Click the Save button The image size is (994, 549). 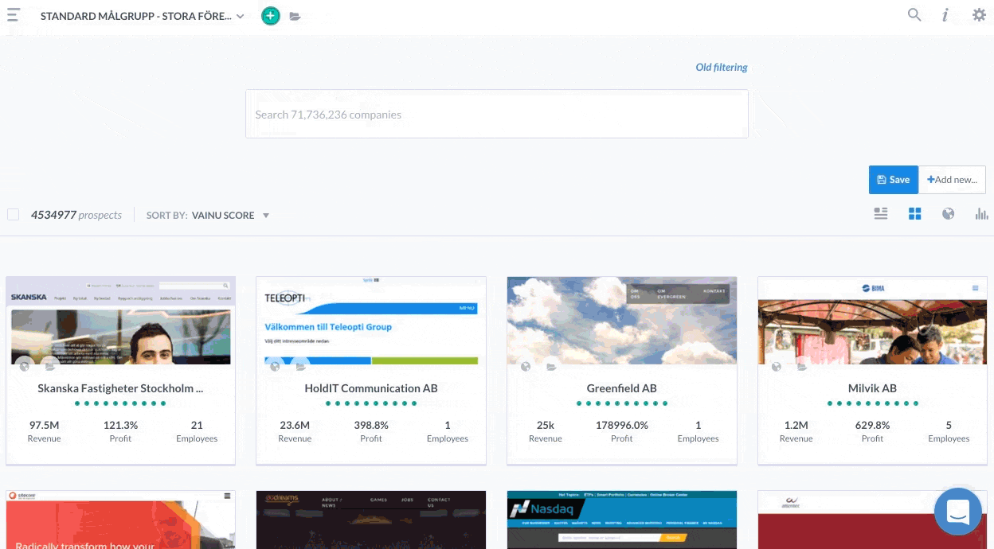tap(893, 180)
